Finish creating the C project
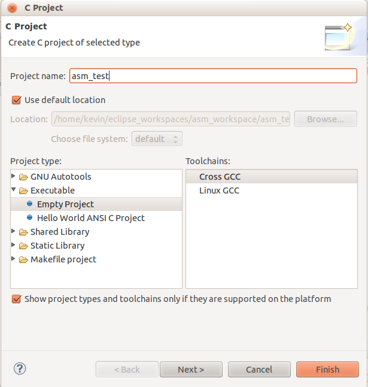This screenshot has width=368, height=387. [327, 370]
